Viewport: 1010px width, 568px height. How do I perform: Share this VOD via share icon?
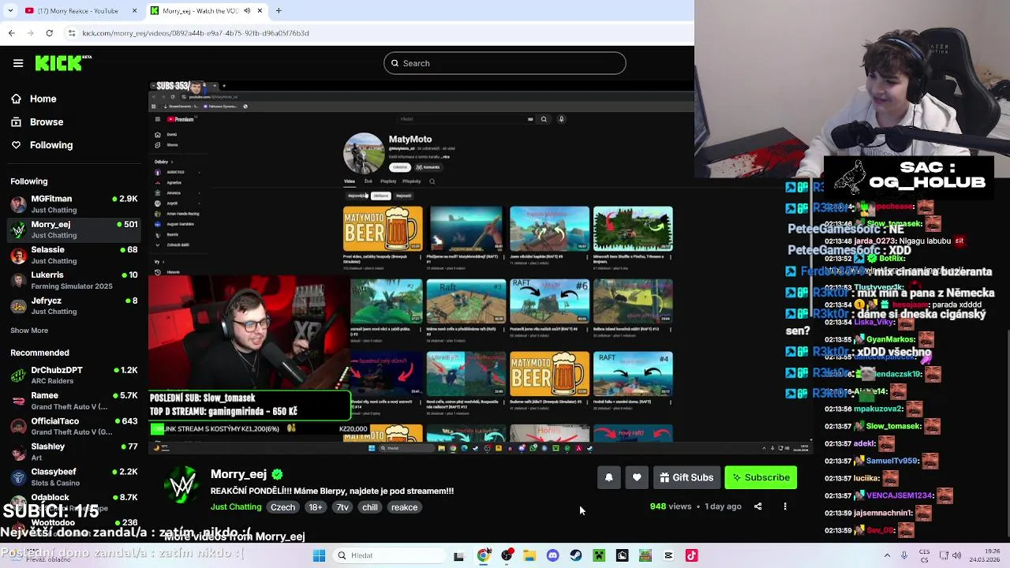coord(758,506)
